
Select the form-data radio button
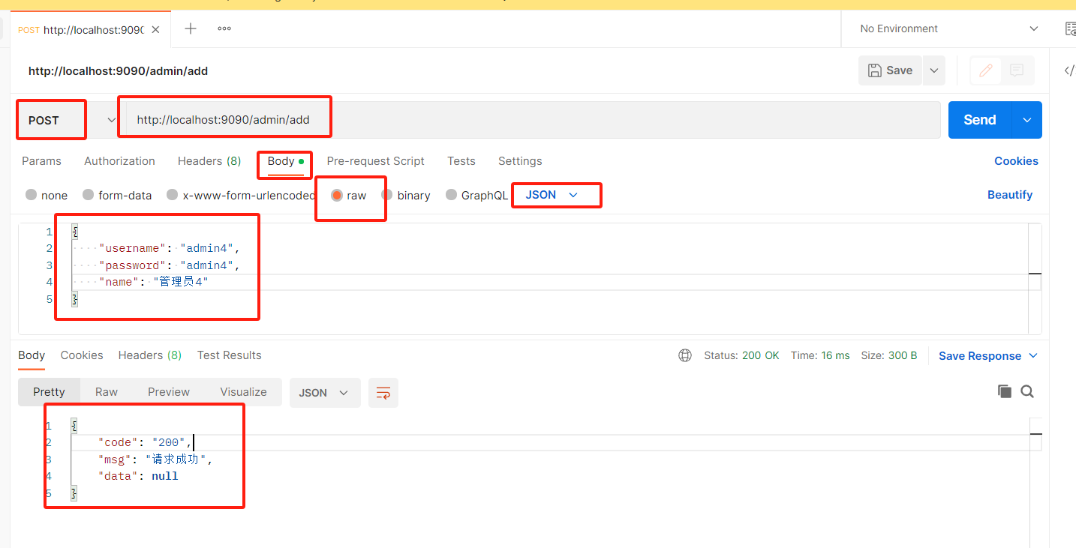click(x=89, y=195)
